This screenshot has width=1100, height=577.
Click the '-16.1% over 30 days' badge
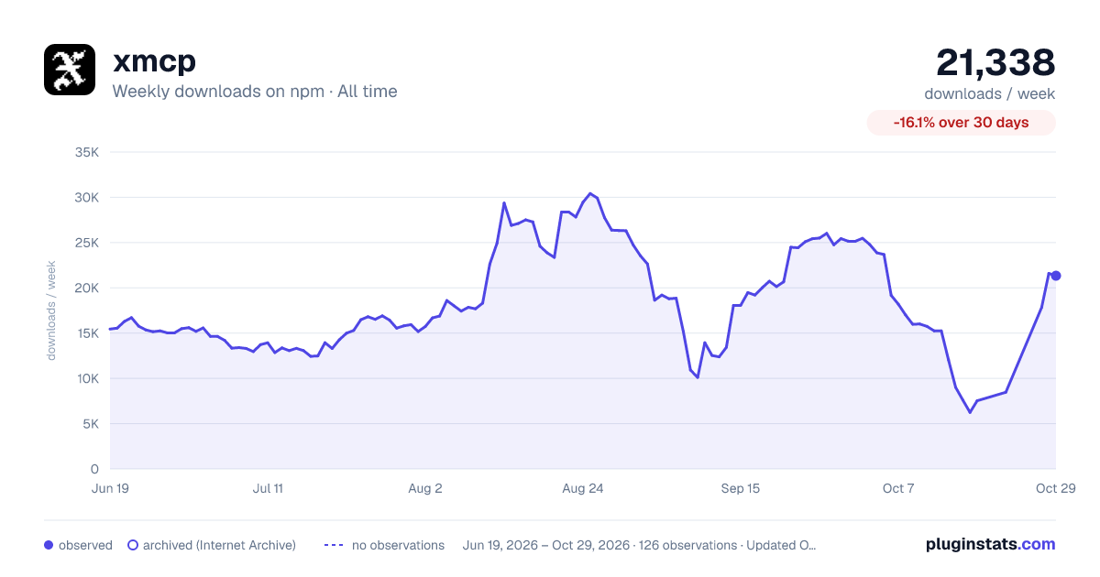[962, 123]
